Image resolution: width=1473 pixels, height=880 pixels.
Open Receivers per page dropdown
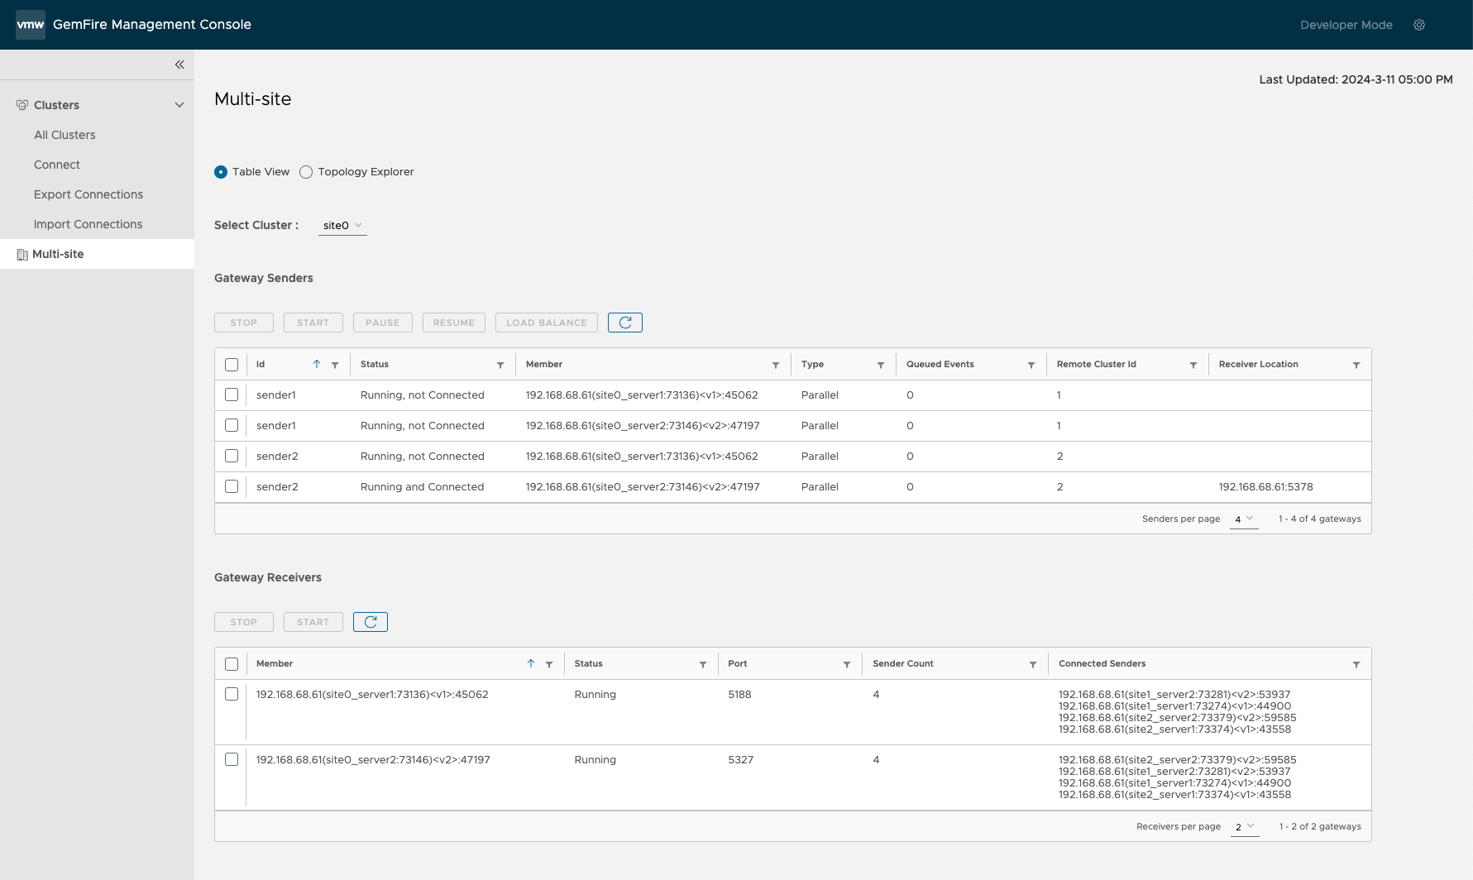[1245, 826]
